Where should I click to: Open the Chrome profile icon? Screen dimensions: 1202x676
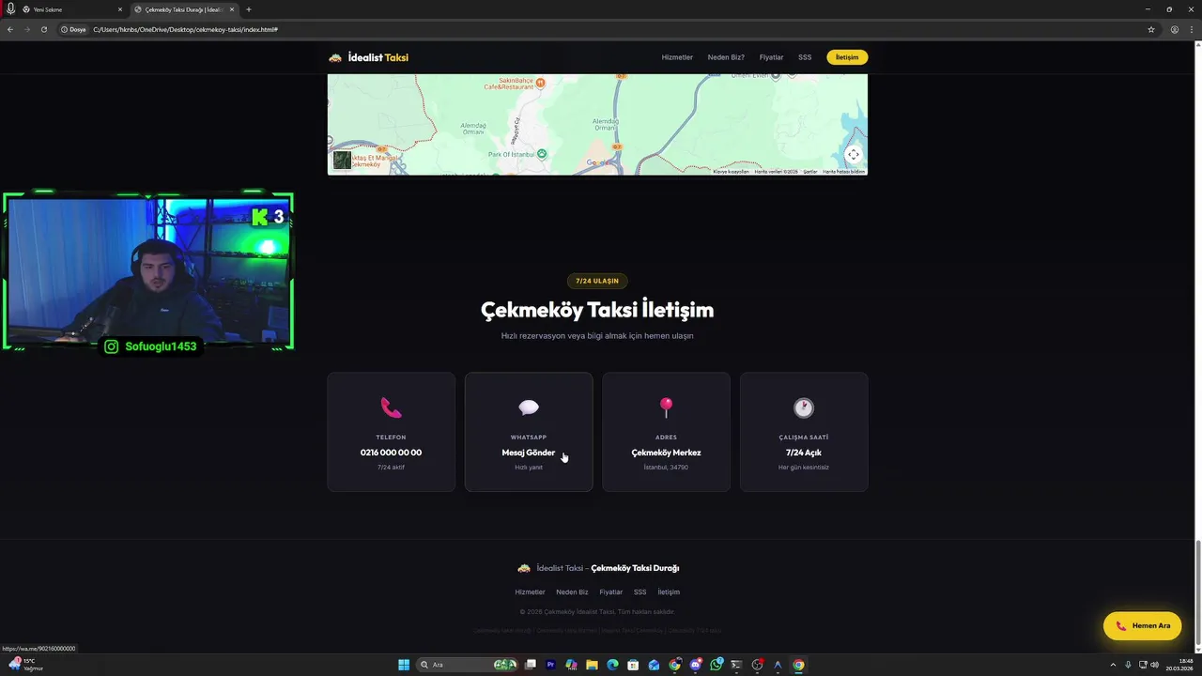click(1175, 29)
